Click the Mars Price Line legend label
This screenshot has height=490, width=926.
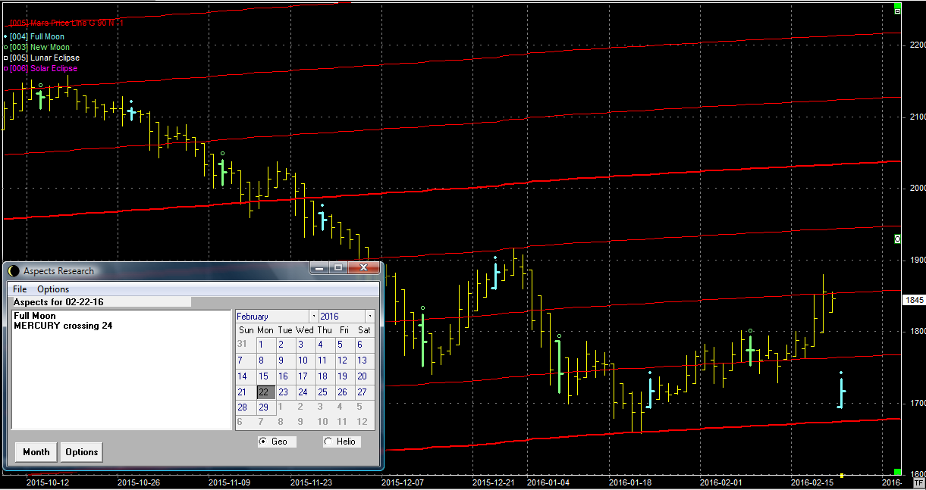pyautogui.click(x=67, y=23)
